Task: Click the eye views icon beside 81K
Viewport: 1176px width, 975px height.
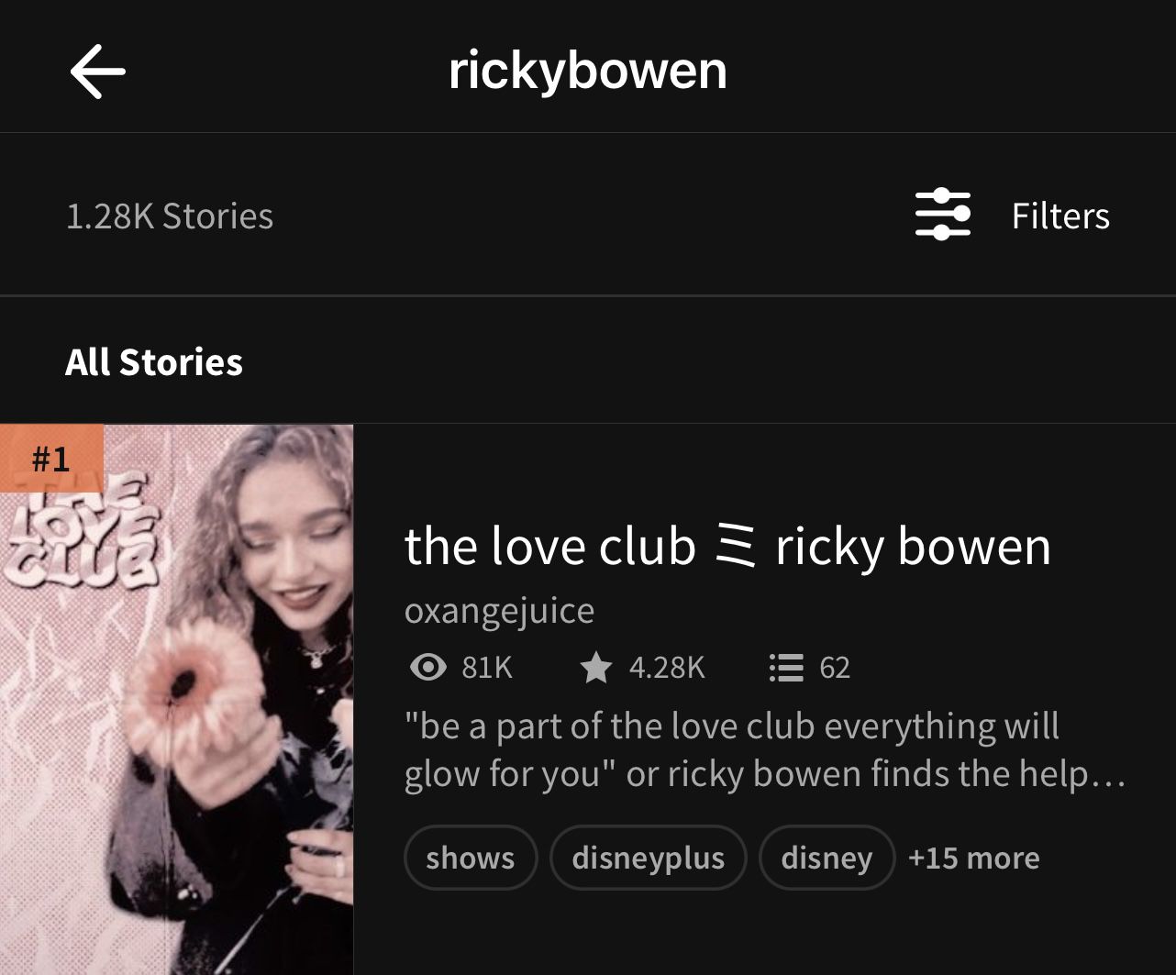Action: pos(427,667)
